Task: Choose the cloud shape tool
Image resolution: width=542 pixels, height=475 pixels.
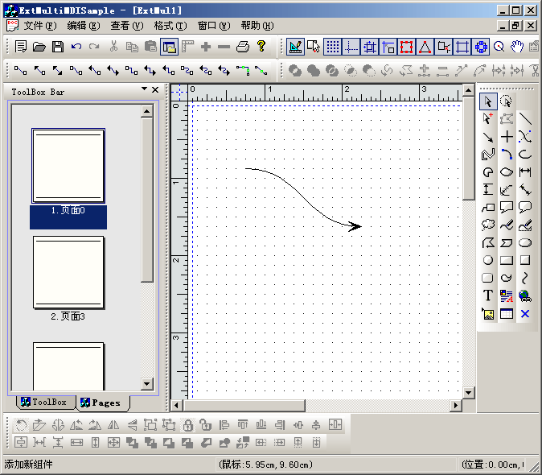Action: (x=487, y=225)
